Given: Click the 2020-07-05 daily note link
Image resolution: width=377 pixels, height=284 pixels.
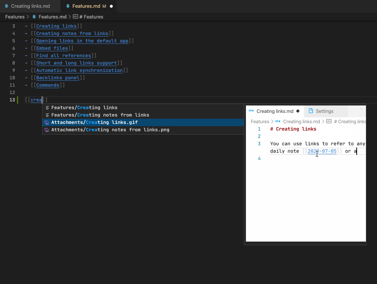Looking at the screenshot, I should coord(322,151).
